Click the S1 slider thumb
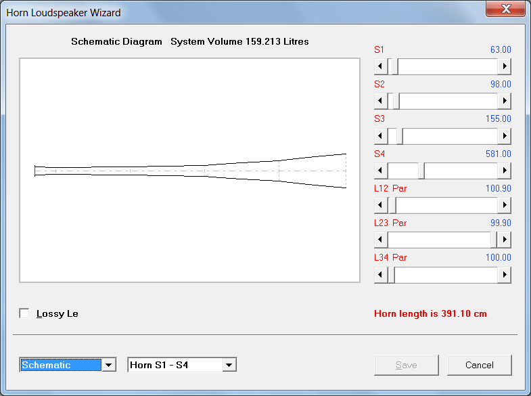This screenshot has width=531, height=396. point(395,66)
